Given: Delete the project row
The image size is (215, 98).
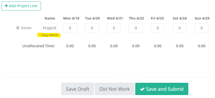Looking at the screenshot, I should point(24,28).
